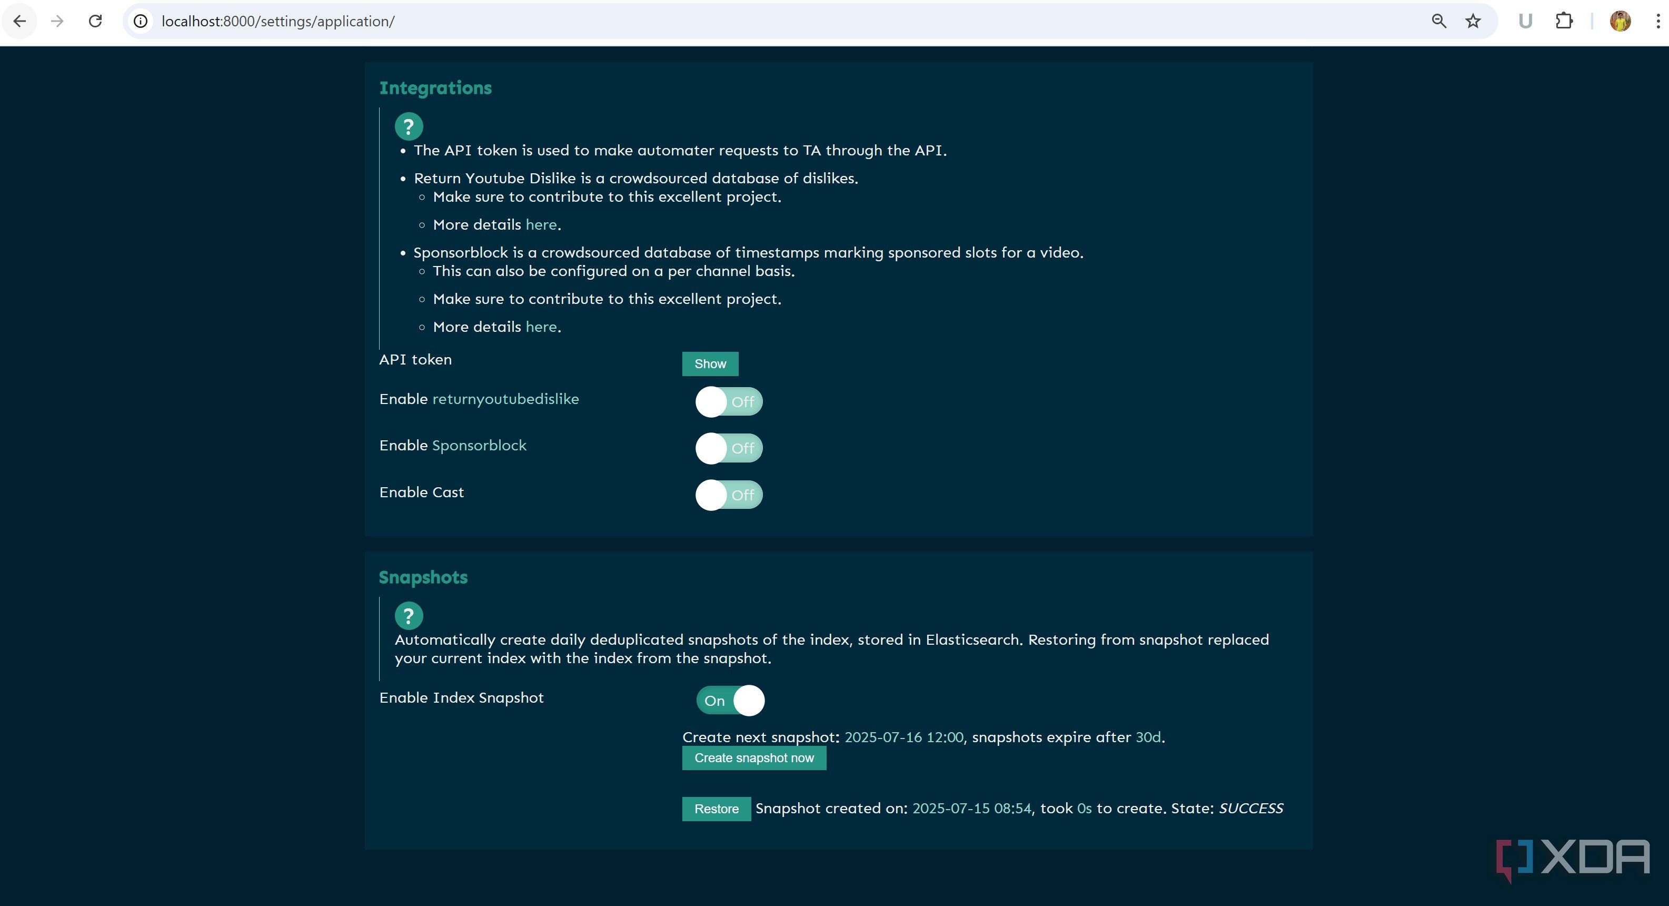Open the Chrome profile avatar
Image resolution: width=1669 pixels, height=906 pixels.
(1621, 22)
